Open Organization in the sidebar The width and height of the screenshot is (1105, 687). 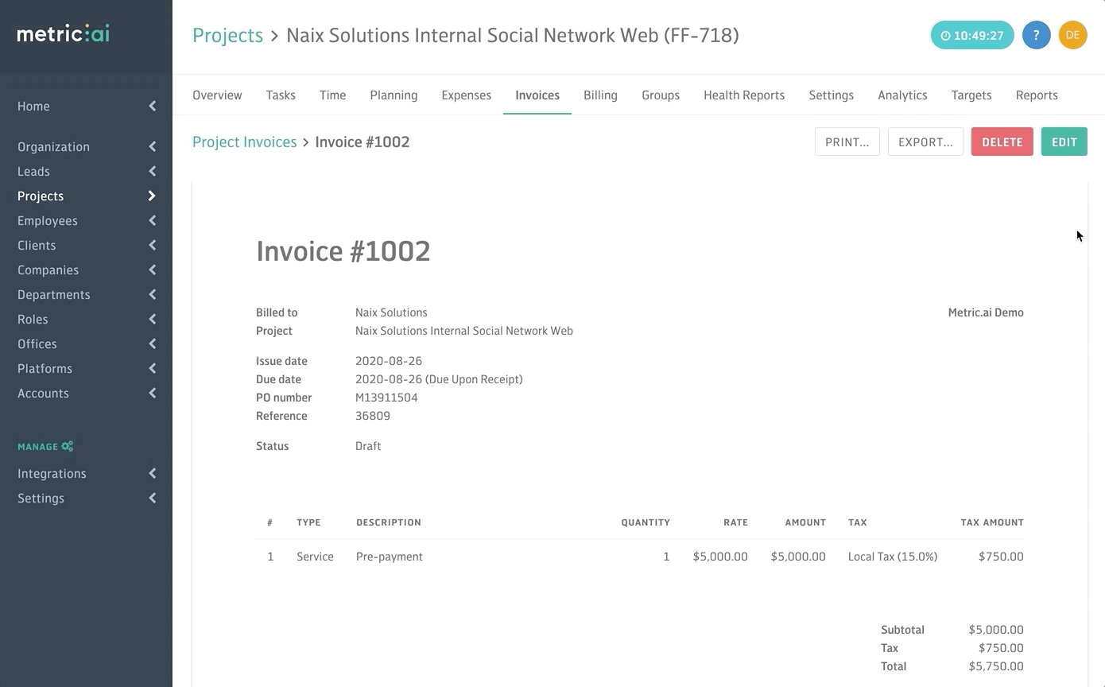coord(53,146)
